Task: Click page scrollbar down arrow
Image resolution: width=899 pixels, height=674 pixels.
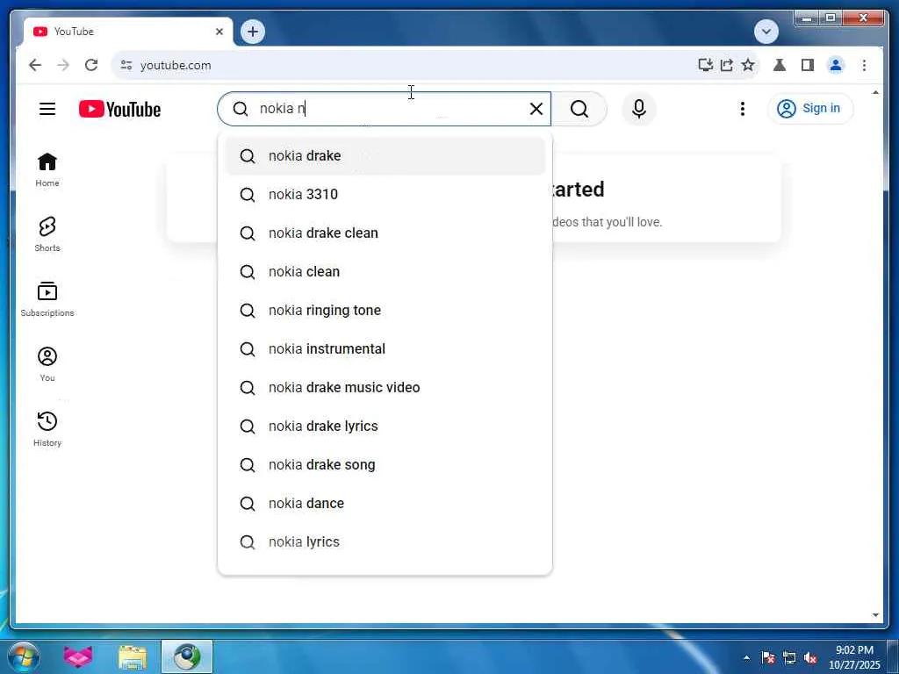Action: click(875, 615)
